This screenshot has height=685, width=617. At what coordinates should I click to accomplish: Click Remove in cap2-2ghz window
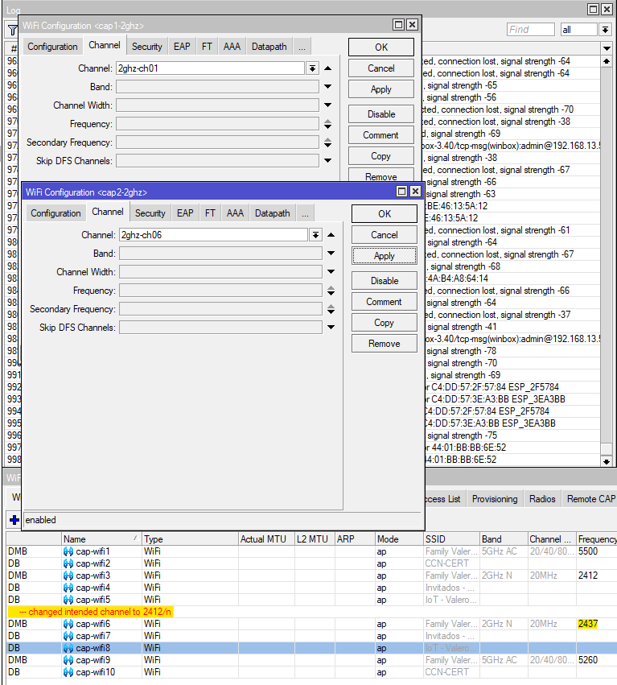tap(385, 344)
